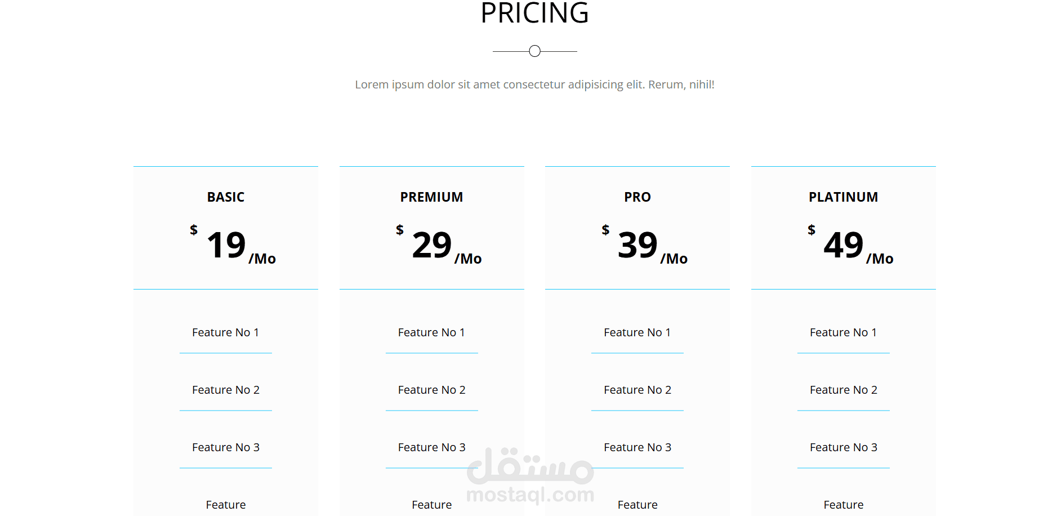Click the Lorem ipsum subtitle text
Viewport: 1061px width, 516px height.
(x=534, y=84)
